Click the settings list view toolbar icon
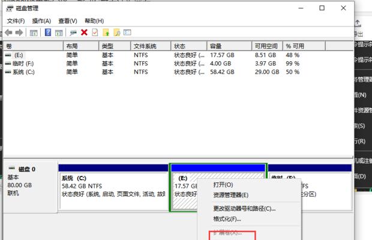Viewport: 372px width, 240px height. click(127, 32)
